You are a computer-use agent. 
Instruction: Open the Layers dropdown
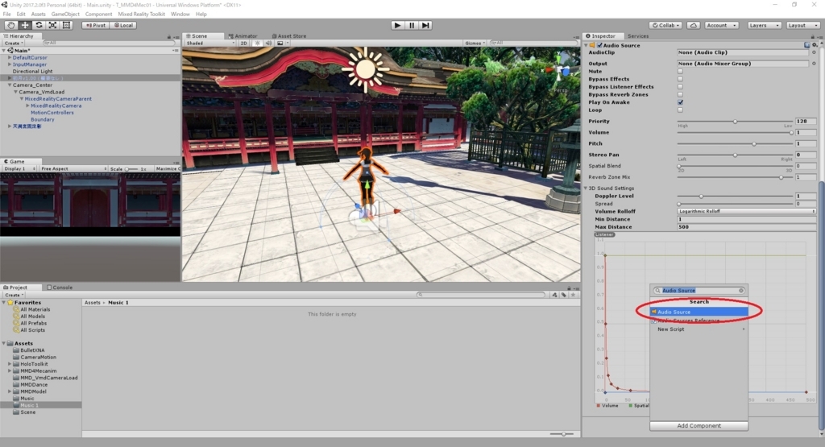point(764,25)
